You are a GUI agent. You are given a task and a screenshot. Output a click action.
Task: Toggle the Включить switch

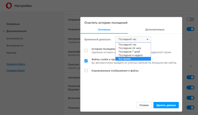[x=190, y=98]
